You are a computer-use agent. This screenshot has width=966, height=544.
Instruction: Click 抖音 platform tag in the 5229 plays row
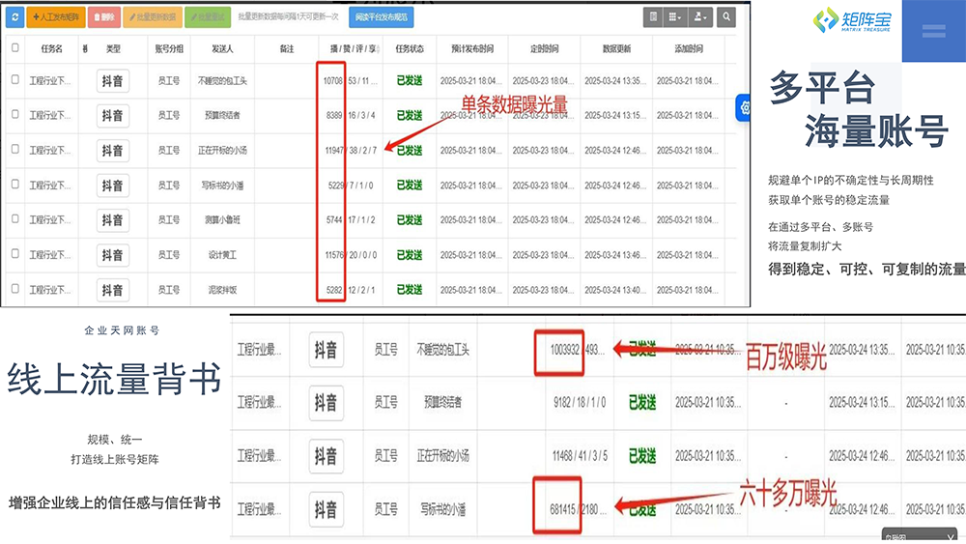tap(113, 186)
